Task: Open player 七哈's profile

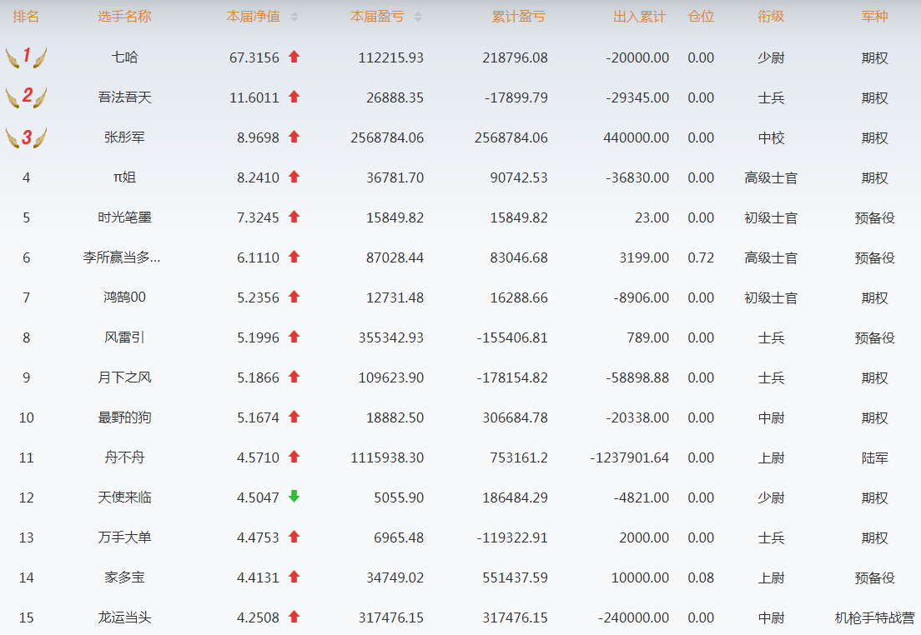Action: tap(124, 57)
